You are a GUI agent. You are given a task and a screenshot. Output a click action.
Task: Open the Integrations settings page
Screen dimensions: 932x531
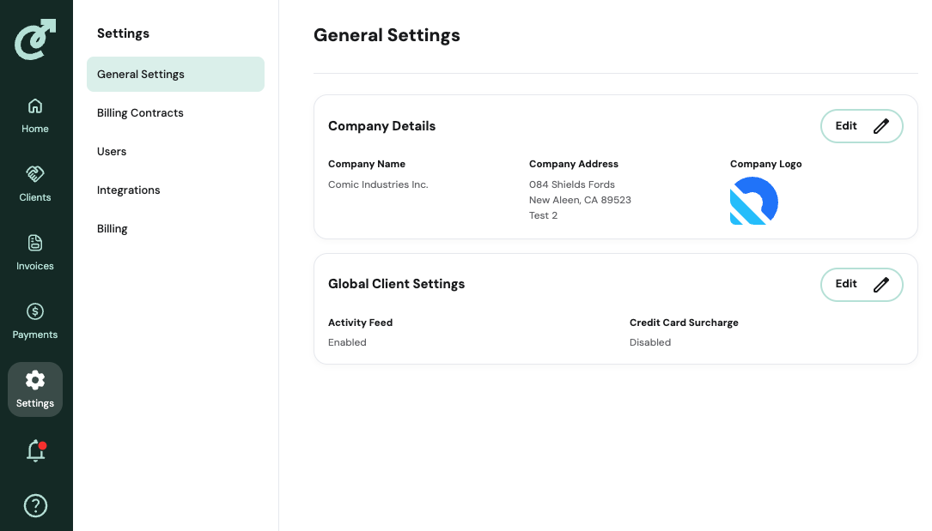pyautogui.click(x=129, y=190)
